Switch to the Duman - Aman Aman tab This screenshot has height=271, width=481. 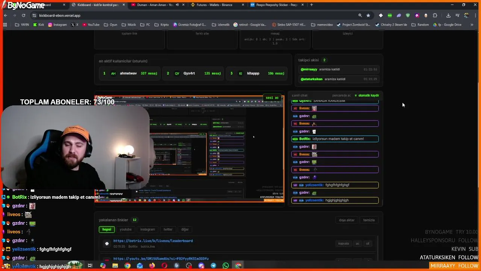pyautogui.click(x=155, y=5)
